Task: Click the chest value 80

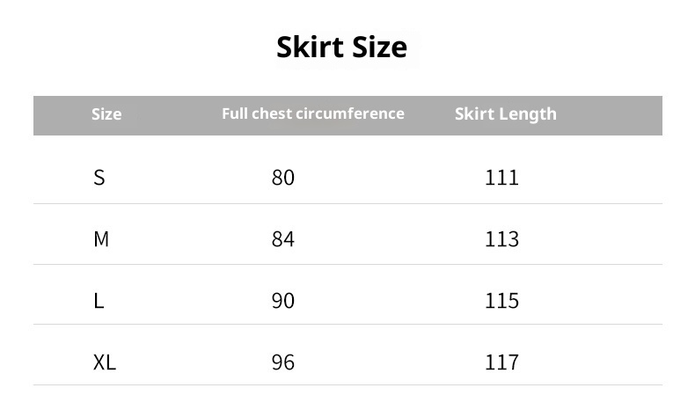Action: 283,178
